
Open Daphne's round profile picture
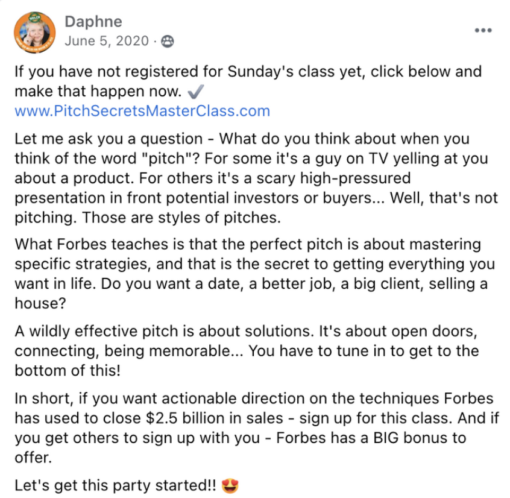34,32
